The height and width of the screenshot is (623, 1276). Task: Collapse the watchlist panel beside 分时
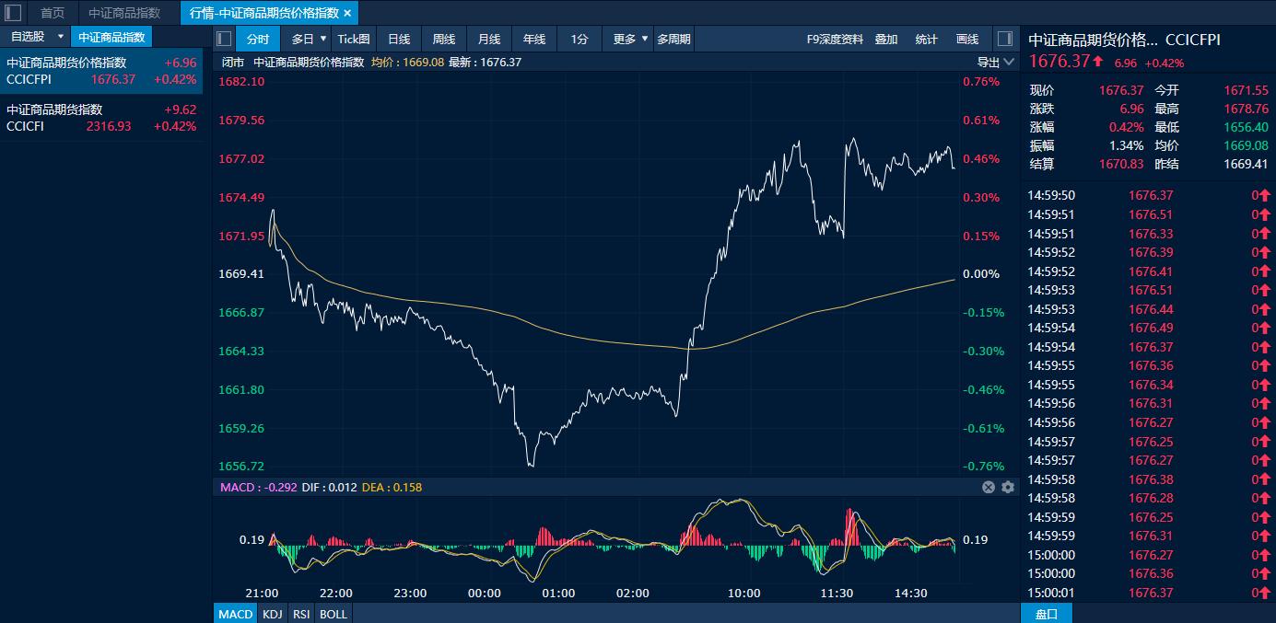click(224, 39)
